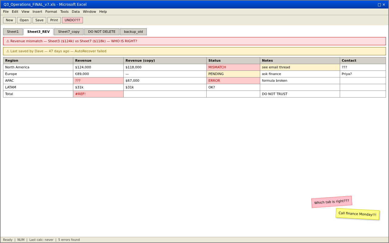Open the Tools menu

coord(64,12)
